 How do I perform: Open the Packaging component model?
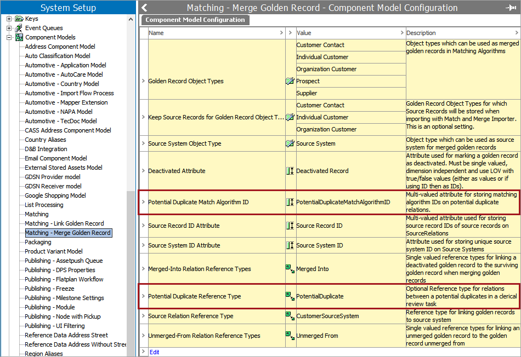point(38,241)
